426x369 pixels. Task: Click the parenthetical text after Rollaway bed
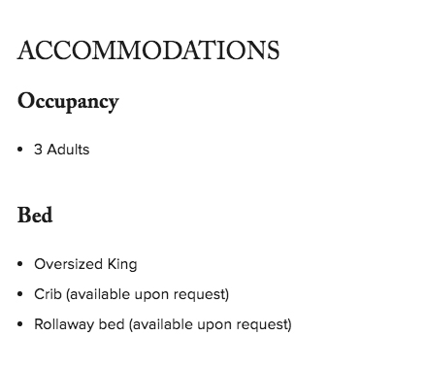coord(211,324)
